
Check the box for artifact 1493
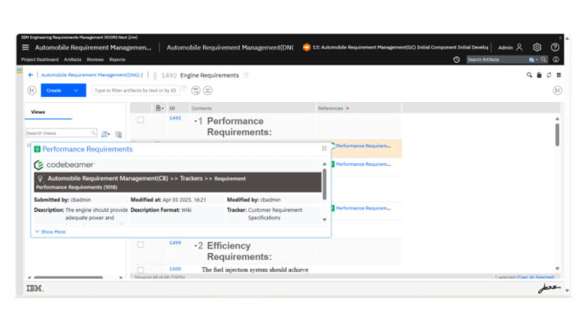141,120
